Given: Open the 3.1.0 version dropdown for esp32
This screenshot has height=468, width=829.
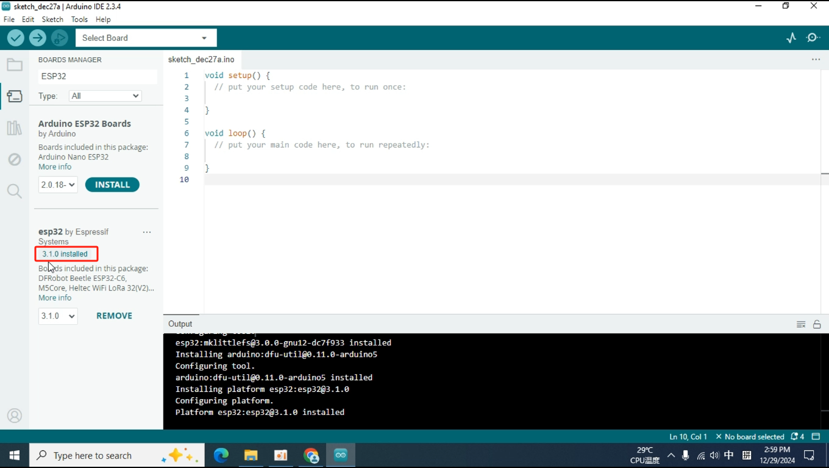Looking at the screenshot, I should click(58, 316).
